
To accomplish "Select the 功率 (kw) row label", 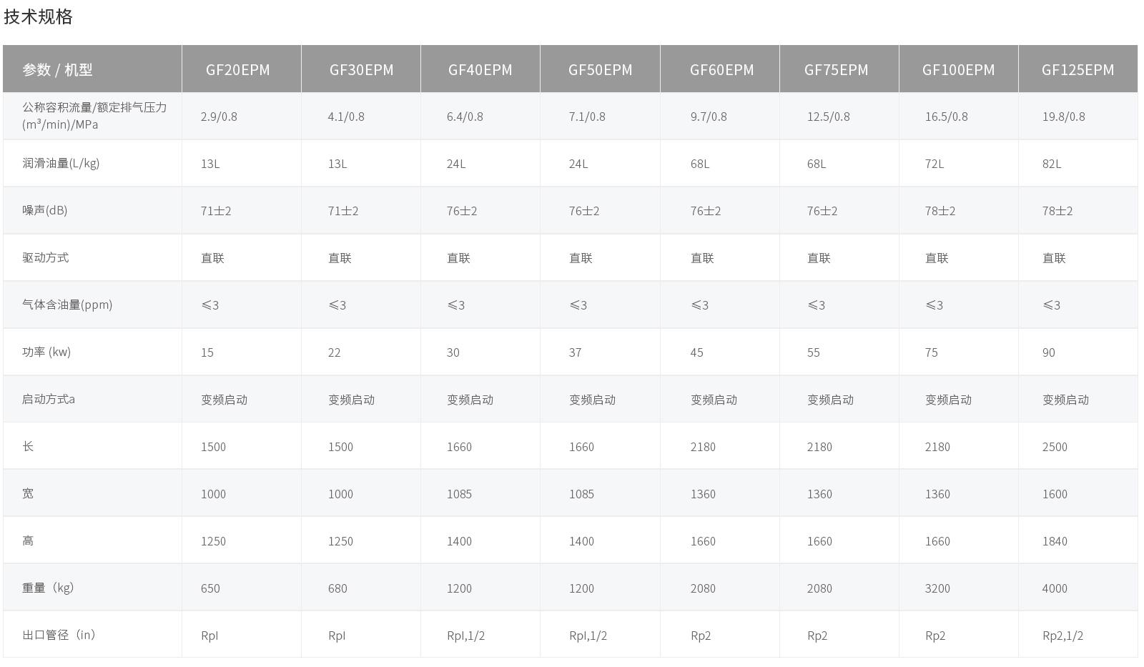I will pos(46,352).
